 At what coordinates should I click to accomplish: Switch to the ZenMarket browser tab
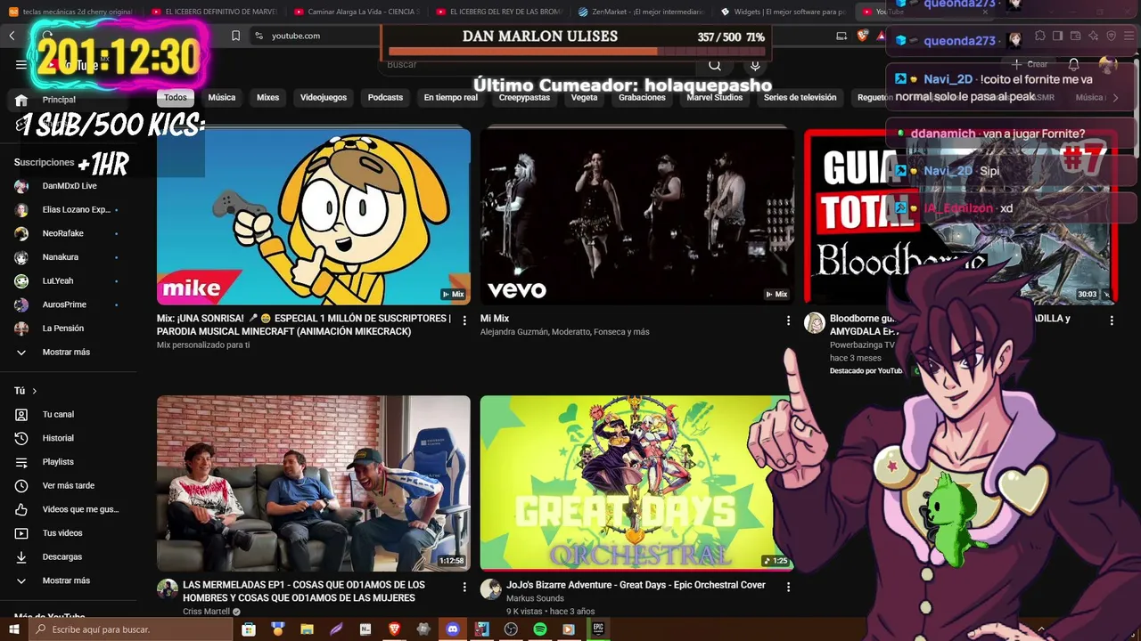click(641, 12)
